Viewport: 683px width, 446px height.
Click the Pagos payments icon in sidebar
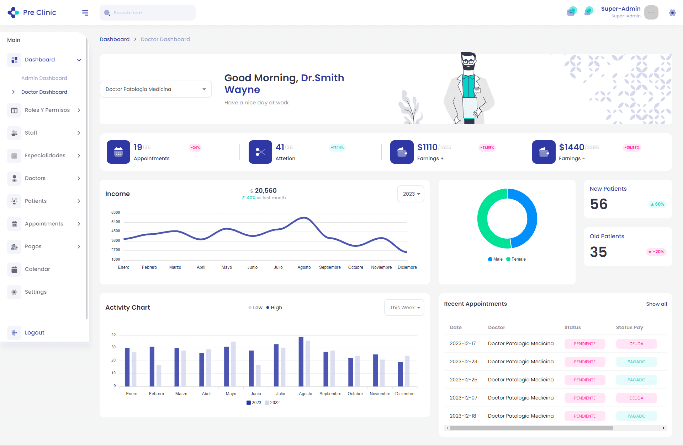[14, 246]
